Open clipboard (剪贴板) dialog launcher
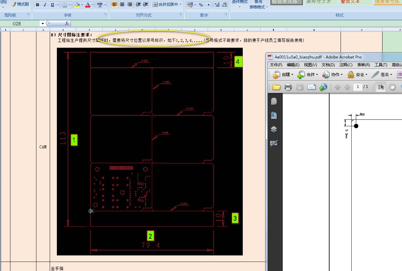The image size is (402, 271). click(x=29, y=15)
